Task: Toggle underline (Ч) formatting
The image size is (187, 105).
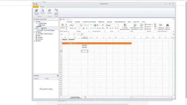Action: tap(75, 28)
